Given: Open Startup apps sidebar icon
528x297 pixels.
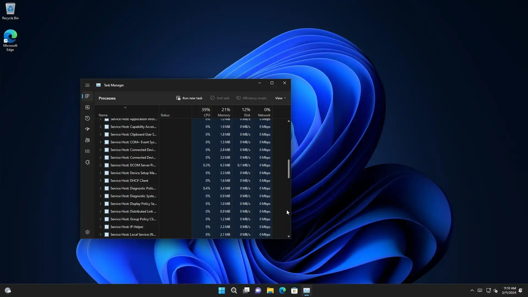Looking at the screenshot, I should tap(87, 129).
